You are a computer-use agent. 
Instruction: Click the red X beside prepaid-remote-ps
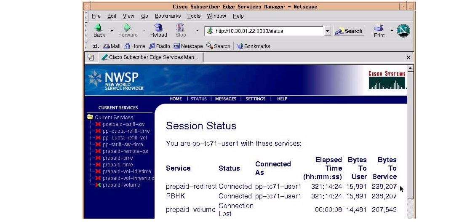[x=98, y=151]
